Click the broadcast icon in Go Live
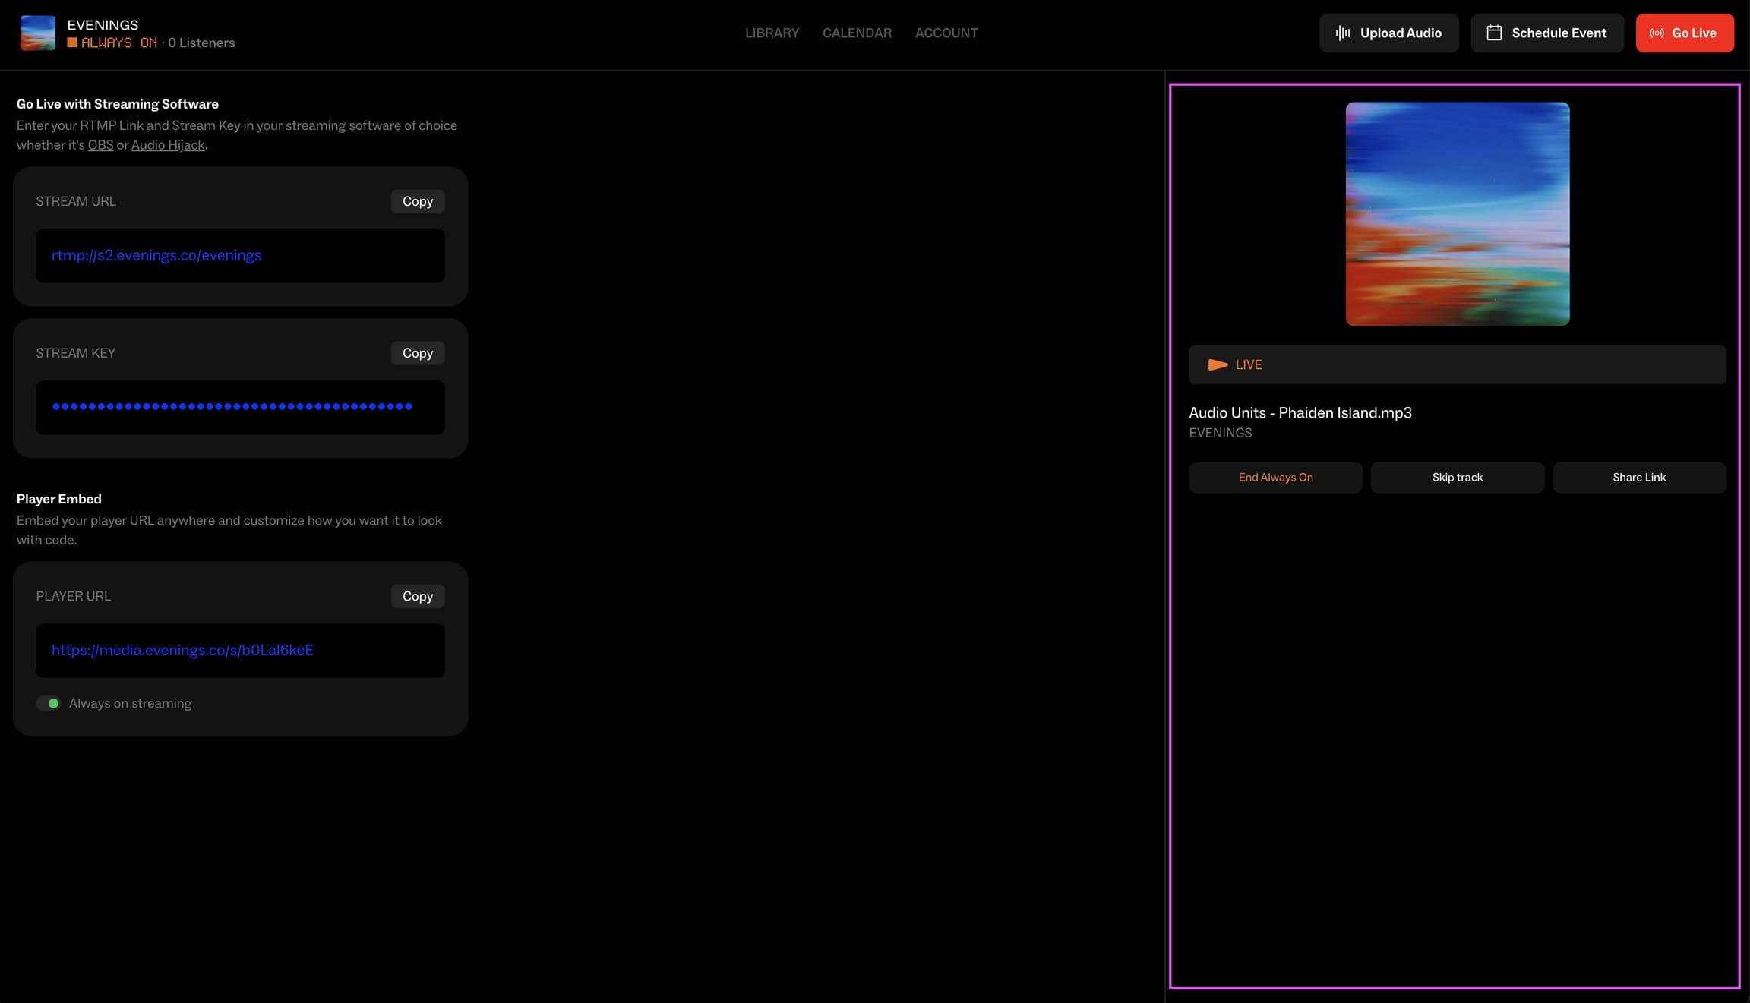The width and height of the screenshot is (1750, 1003). pyautogui.click(x=1657, y=33)
